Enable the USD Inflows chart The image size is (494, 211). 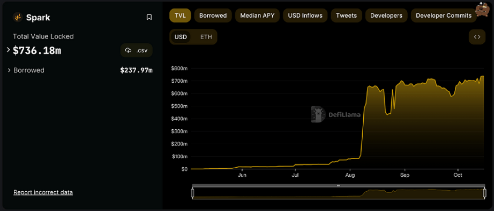coord(305,15)
